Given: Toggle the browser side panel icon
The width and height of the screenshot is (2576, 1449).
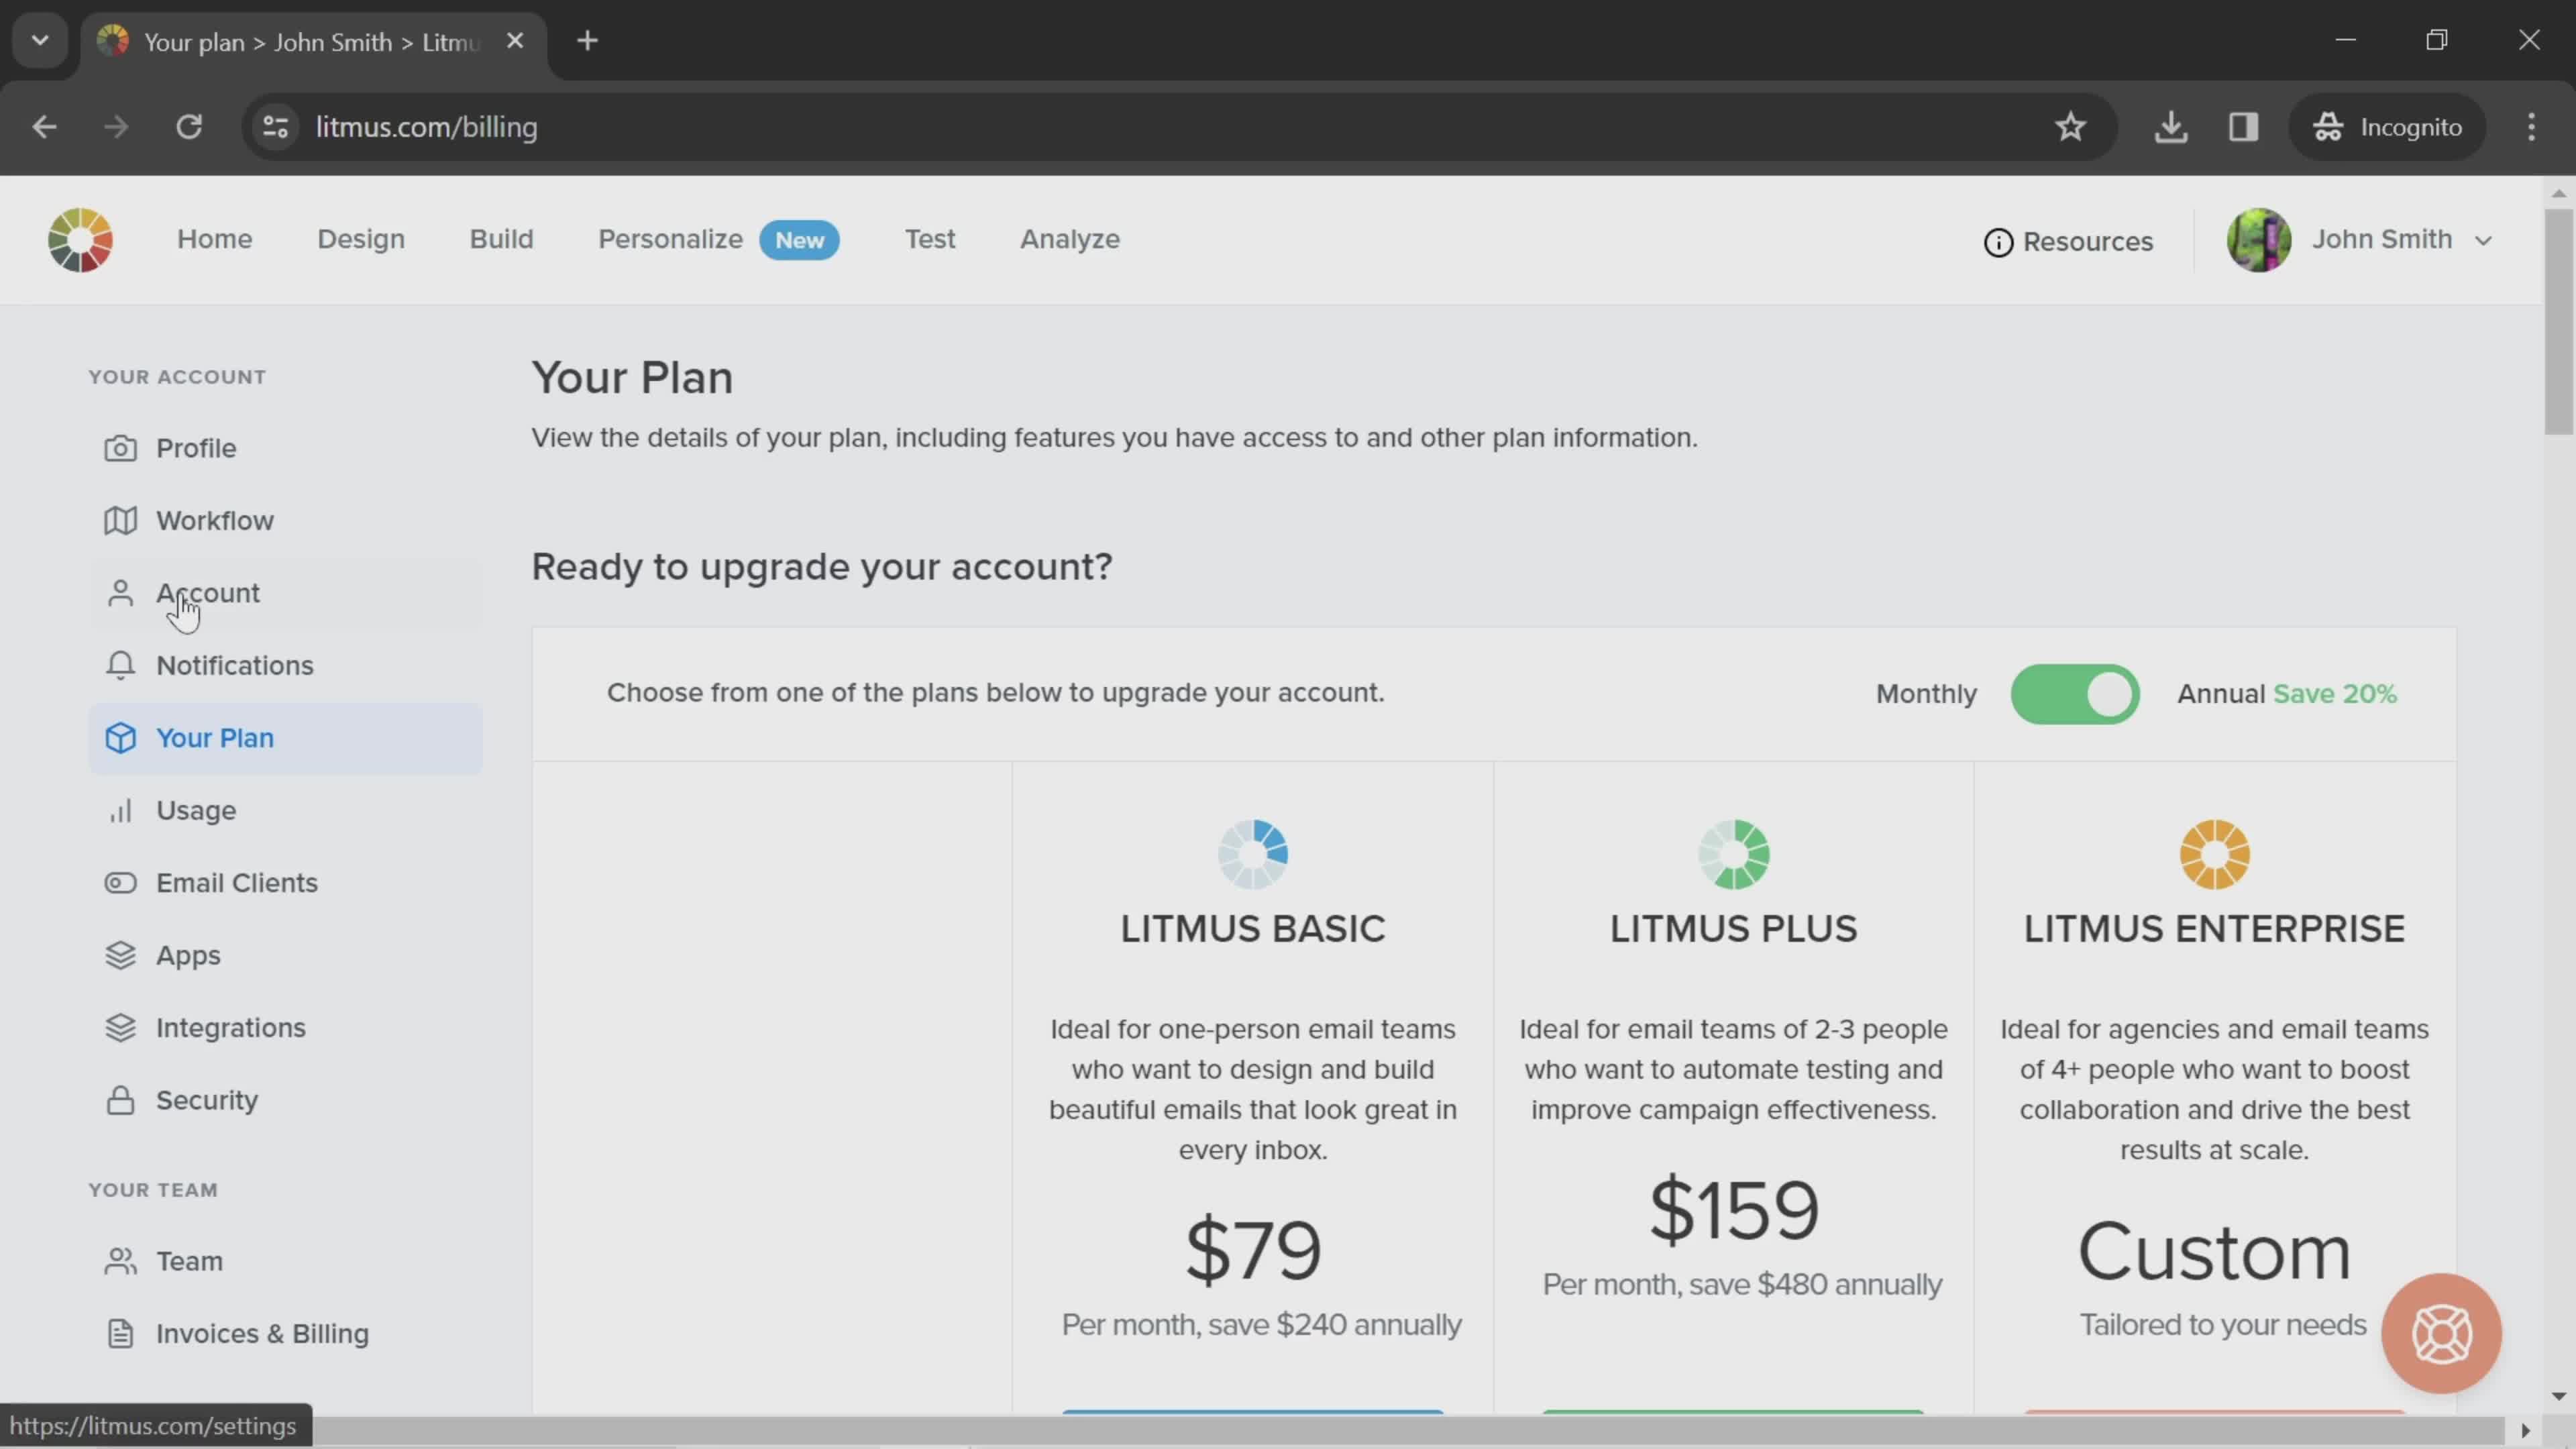Looking at the screenshot, I should 2244,127.
